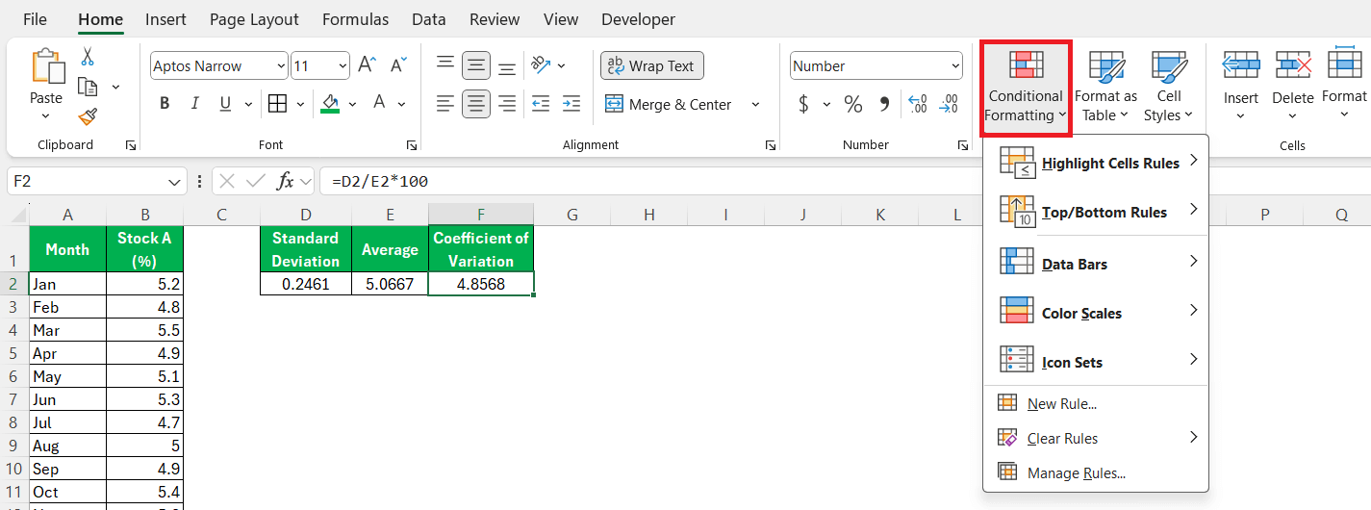Click Increase Decimal icon
This screenshot has height=510, width=1371.
pos(917,104)
